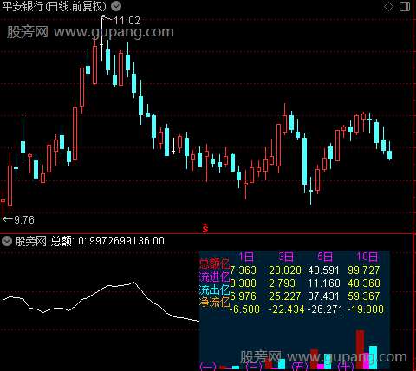Select the -6.588 net flow value
416x371 pixels.
pyautogui.click(x=244, y=309)
